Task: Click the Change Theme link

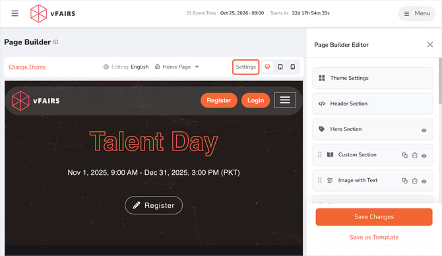Action: (27, 67)
